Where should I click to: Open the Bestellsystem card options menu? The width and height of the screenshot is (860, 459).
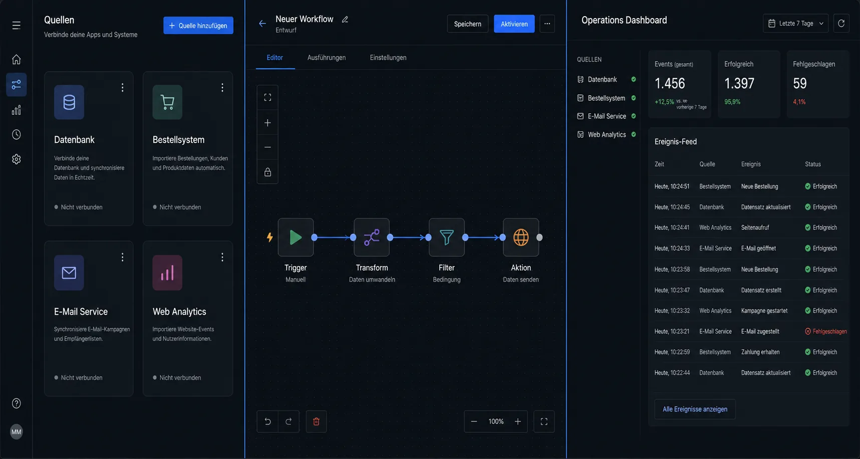point(222,88)
